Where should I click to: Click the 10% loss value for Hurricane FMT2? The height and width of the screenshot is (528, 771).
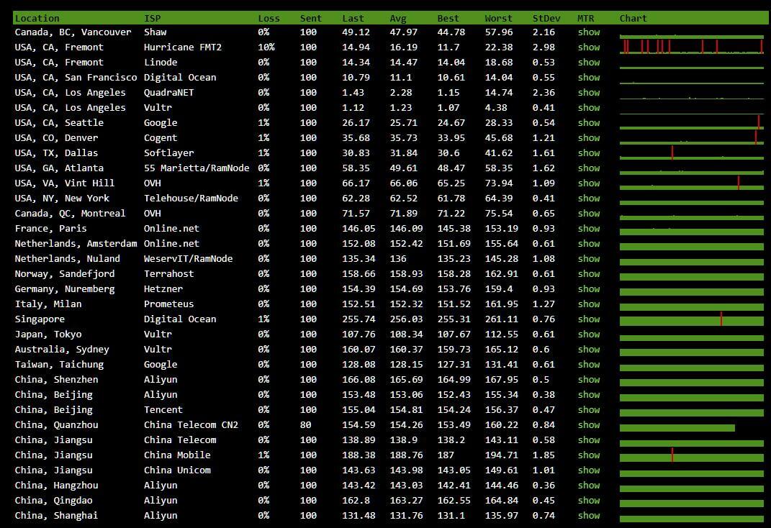pyautogui.click(x=266, y=47)
